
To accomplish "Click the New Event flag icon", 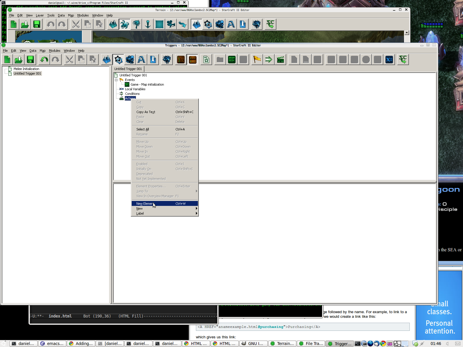I will [257, 60].
